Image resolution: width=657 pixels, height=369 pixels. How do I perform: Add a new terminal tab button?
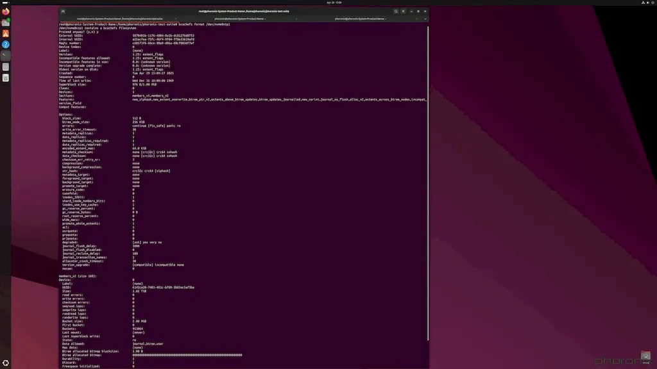tap(63, 12)
